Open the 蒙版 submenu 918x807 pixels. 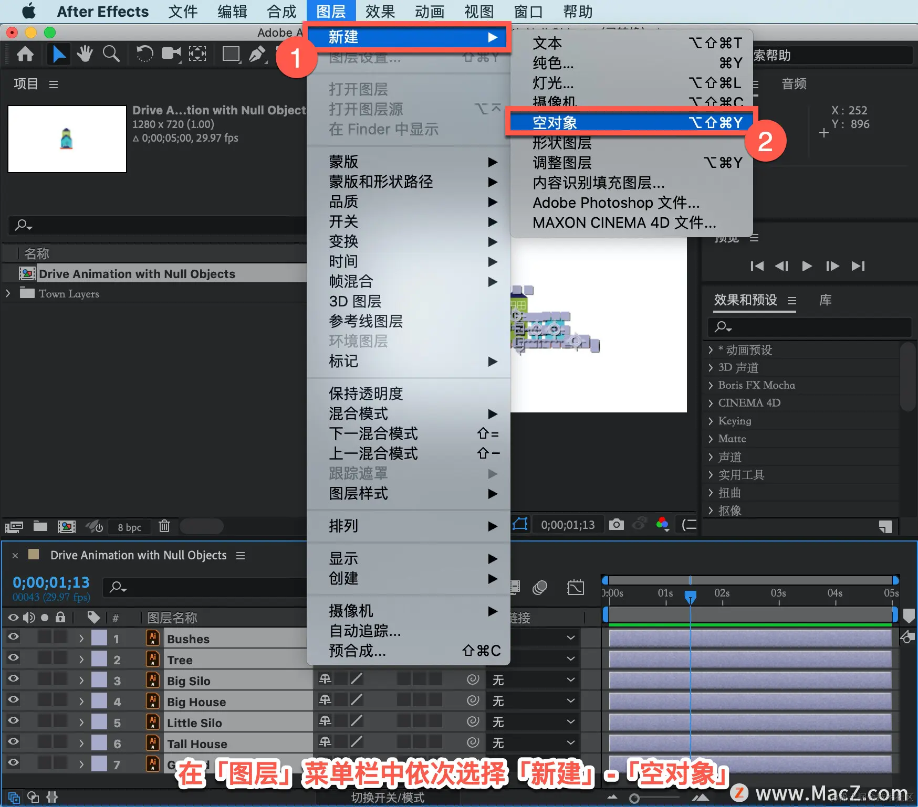(x=409, y=162)
